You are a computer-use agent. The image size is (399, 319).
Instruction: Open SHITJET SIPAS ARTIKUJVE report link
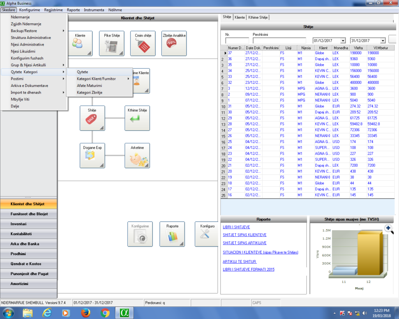tap(245, 243)
